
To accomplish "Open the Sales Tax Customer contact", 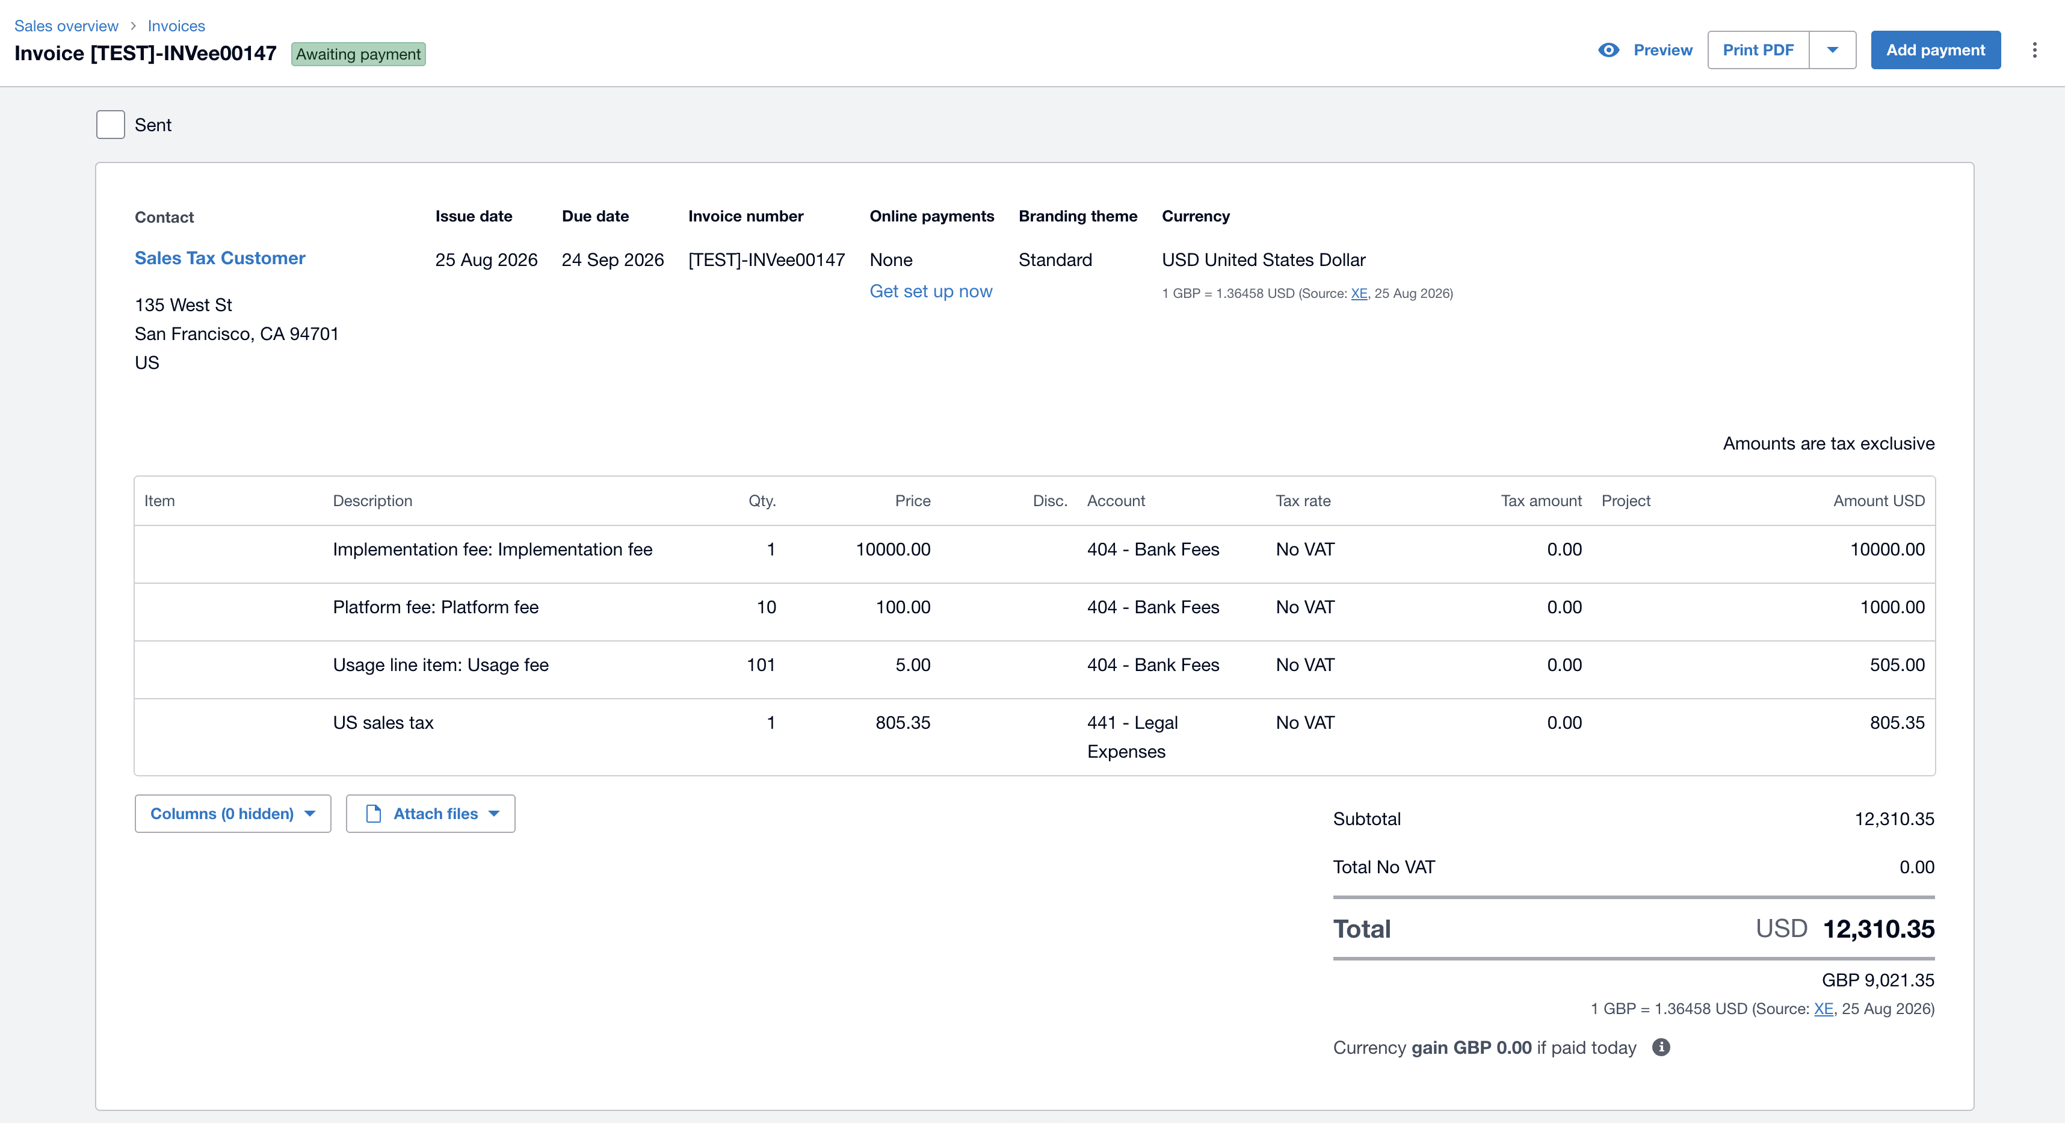I will pyautogui.click(x=220, y=258).
